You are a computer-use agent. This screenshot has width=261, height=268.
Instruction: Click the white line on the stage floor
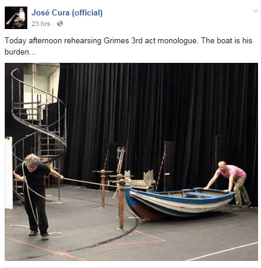click(222, 251)
